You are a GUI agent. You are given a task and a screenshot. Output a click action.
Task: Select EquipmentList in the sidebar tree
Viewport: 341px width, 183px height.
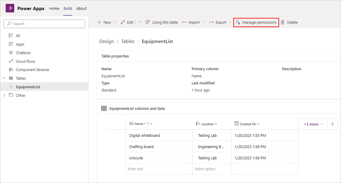pos(28,87)
